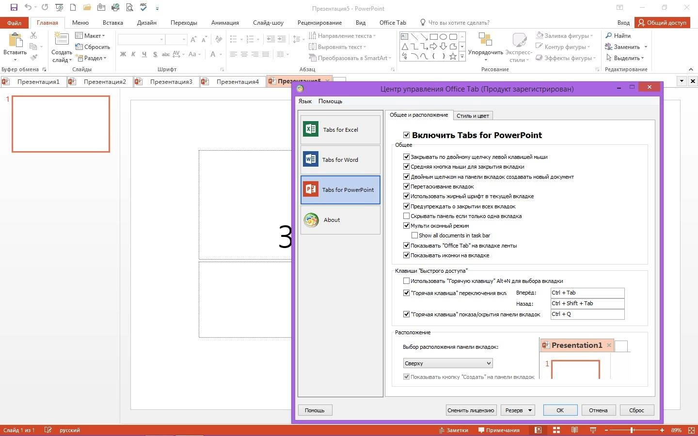
Task: Insert bulleted list in paragraph group
Action: pos(233,39)
